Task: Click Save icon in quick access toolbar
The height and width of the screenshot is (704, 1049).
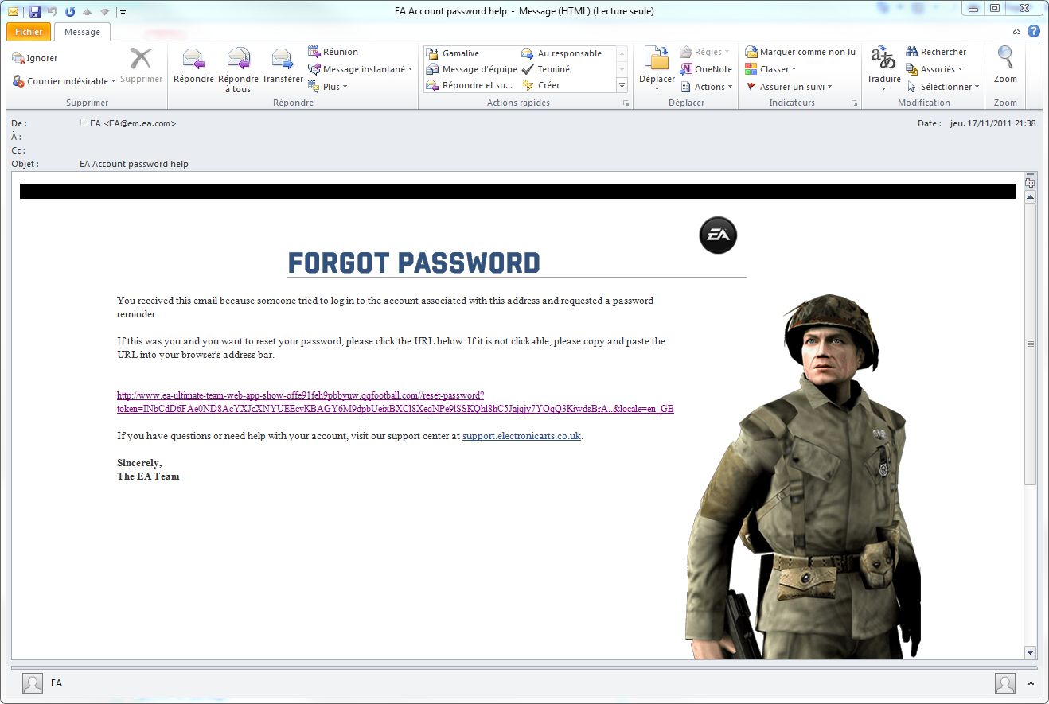Action: click(34, 12)
